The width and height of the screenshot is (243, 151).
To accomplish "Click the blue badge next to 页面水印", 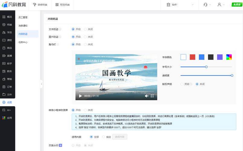I will 60,146.
